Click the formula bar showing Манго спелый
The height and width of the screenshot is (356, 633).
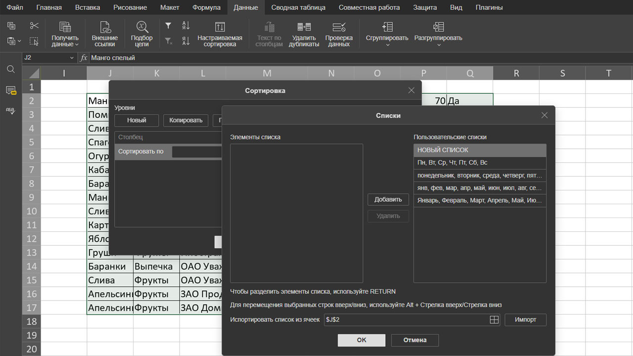point(361,58)
